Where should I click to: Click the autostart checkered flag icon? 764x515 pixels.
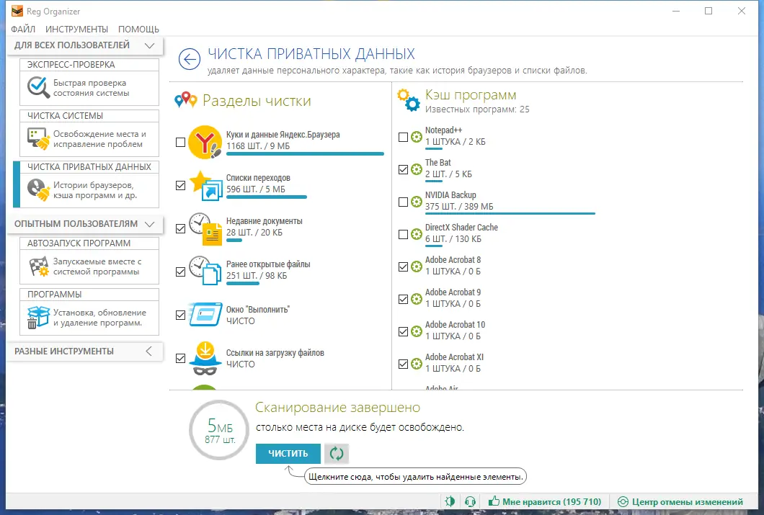tap(38, 267)
